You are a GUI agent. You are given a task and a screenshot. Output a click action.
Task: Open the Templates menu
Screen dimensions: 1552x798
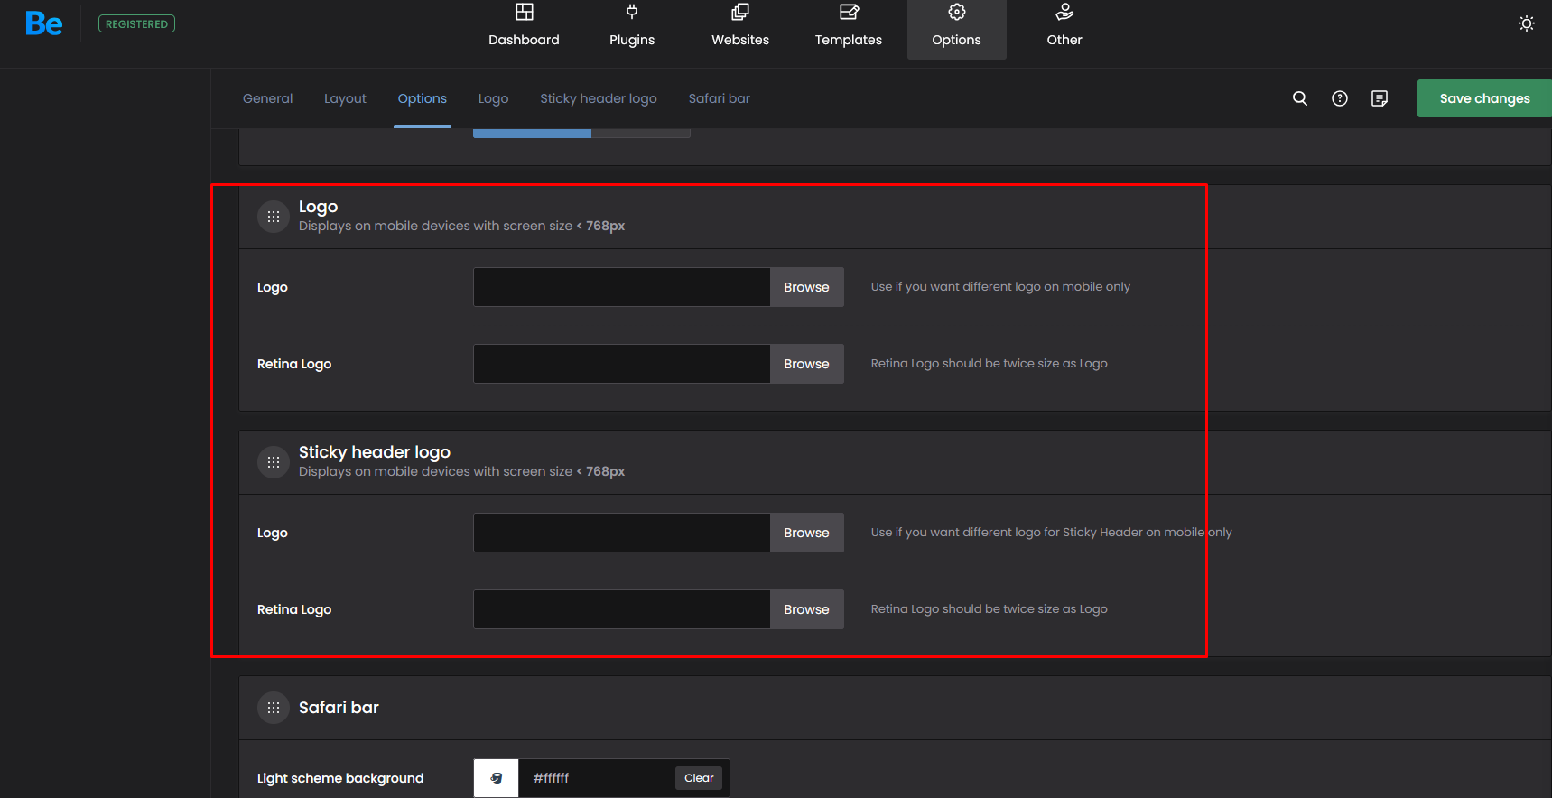pos(849,26)
